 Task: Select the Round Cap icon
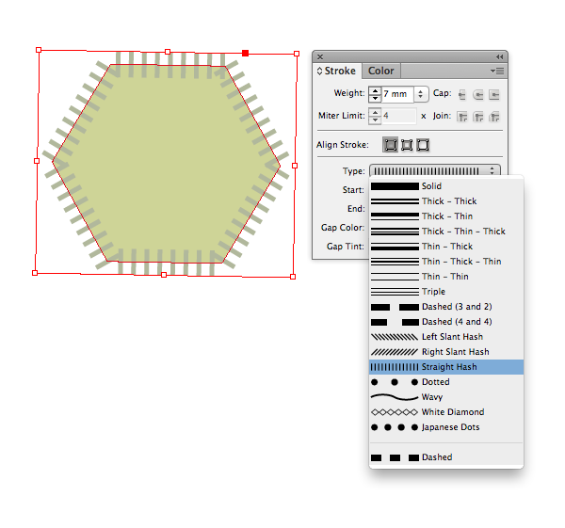coord(478,95)
